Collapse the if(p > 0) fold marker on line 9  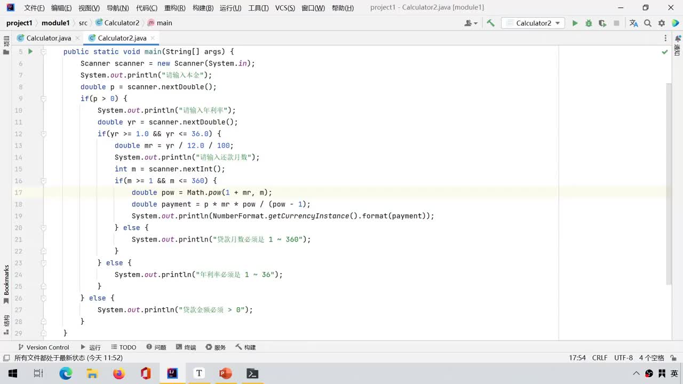pyautogui.click(x=44, y=99)
